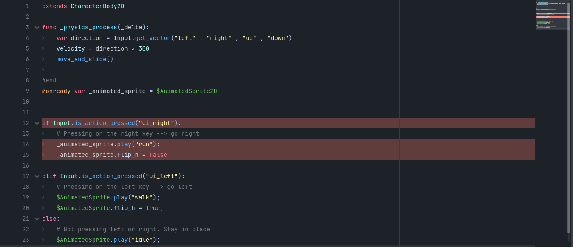Click line number 14 in gutter
This screenshot has width=573, height=247.
(x=26, y=145)
